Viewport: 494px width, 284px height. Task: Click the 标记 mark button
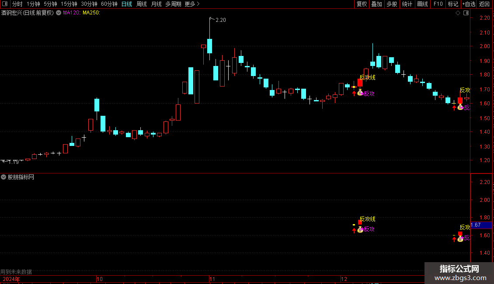pos(453,4)
